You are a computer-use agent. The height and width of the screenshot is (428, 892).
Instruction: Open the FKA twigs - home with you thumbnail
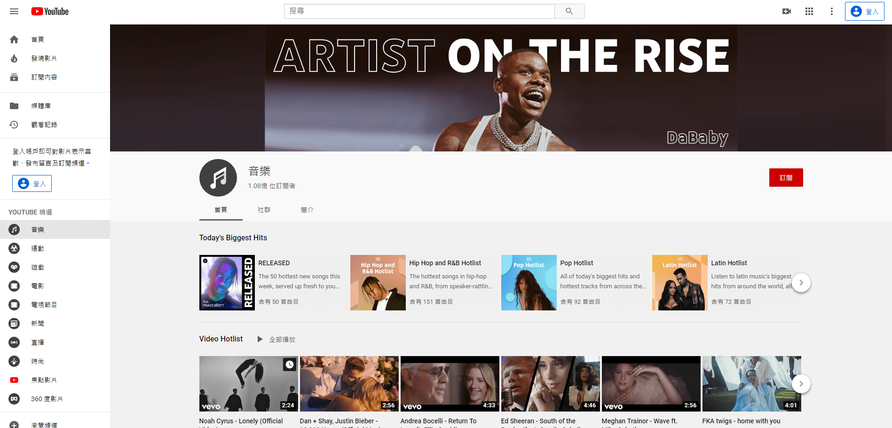752,384
